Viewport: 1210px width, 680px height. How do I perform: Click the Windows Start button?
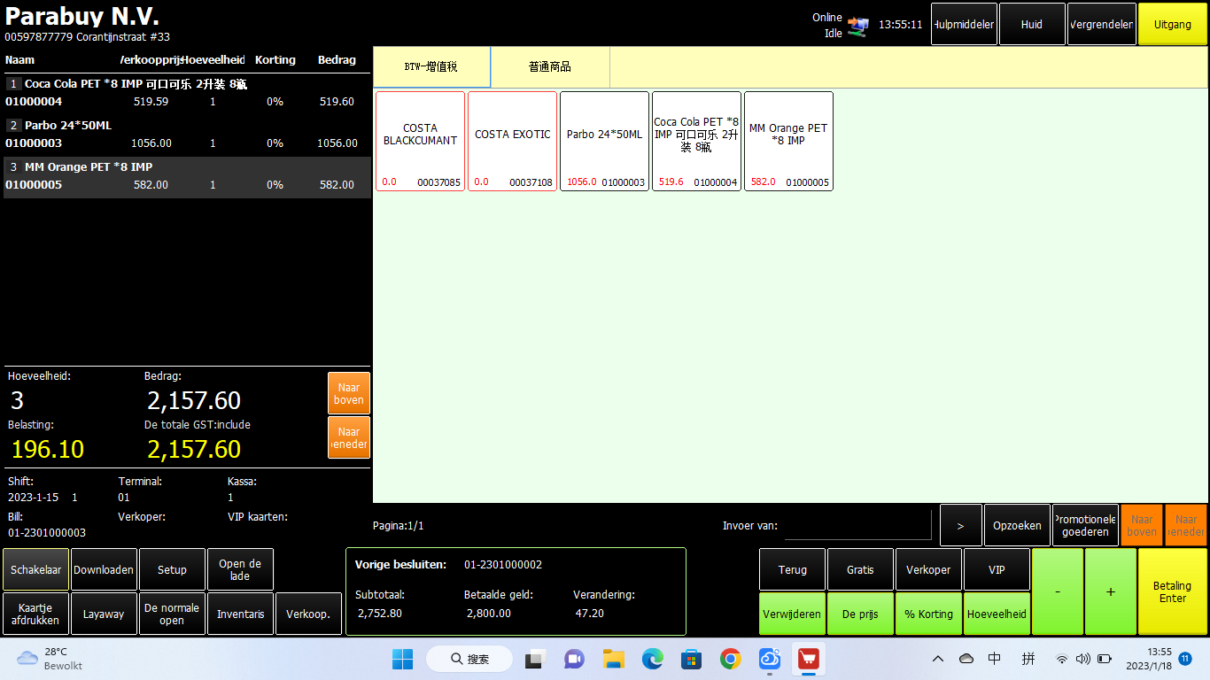[x=402, y=659]
